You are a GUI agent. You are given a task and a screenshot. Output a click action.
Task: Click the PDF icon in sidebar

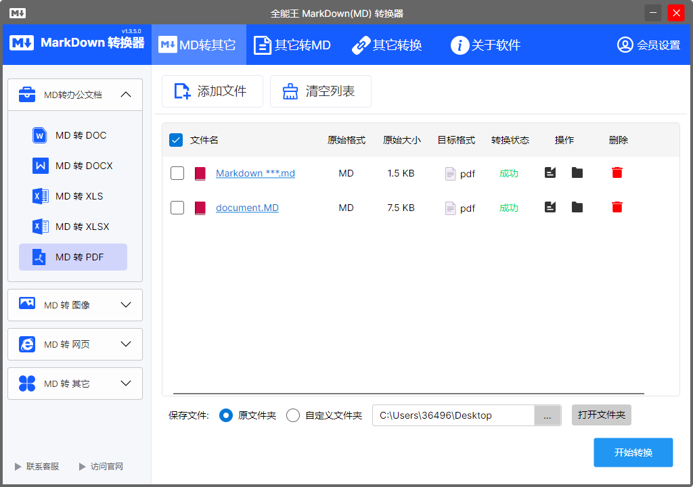click(39, 257)
